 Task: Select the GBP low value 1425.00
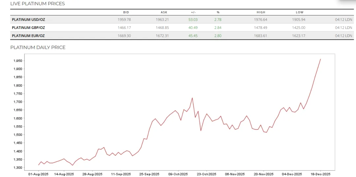click(299, 28)
